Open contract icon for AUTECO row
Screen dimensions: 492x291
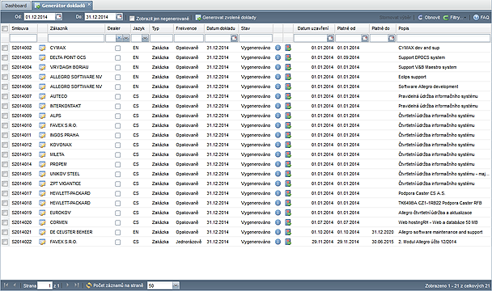click(x=42, y=96)
